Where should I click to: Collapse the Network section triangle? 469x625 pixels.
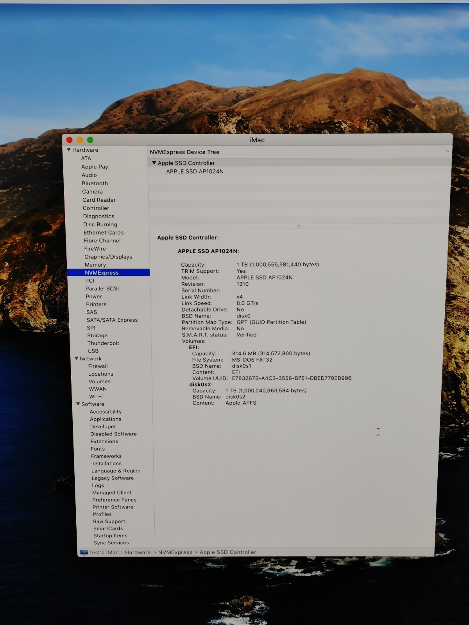[x=77, y=358]
